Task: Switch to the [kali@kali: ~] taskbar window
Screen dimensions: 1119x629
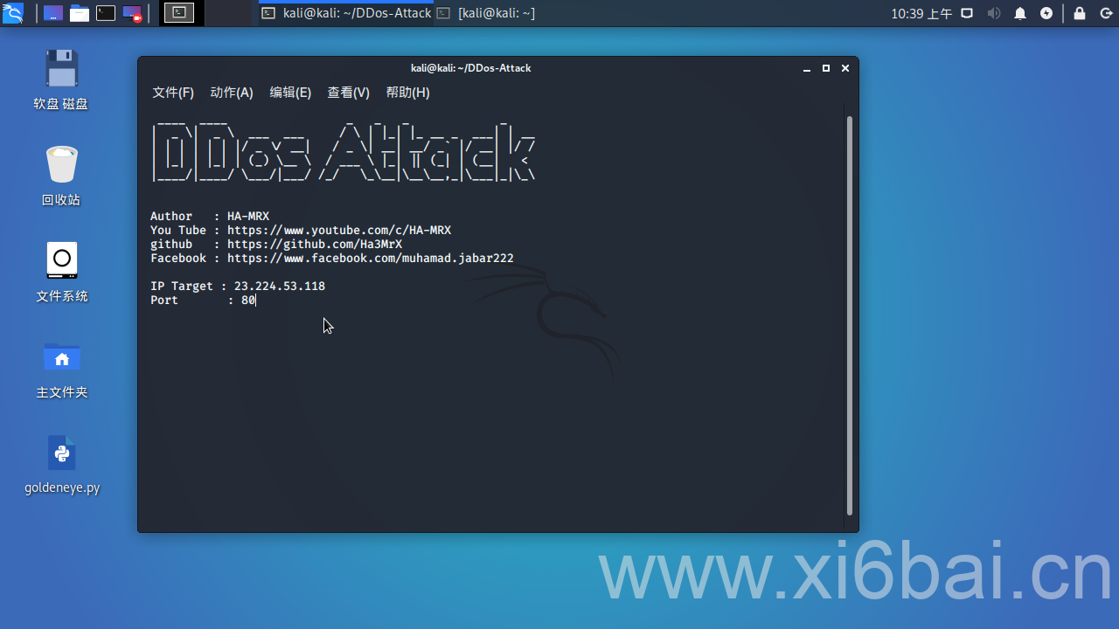Action: (486, 13)
